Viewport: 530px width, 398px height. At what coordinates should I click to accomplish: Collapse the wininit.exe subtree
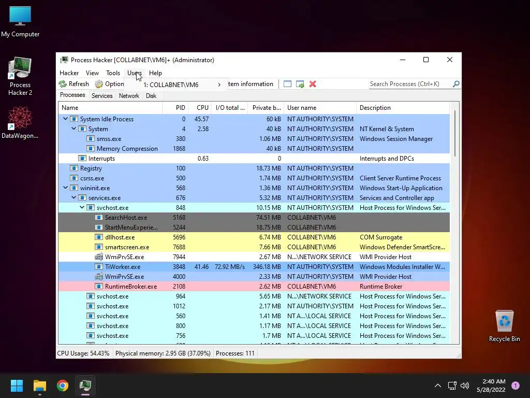(x=66, y=188)
